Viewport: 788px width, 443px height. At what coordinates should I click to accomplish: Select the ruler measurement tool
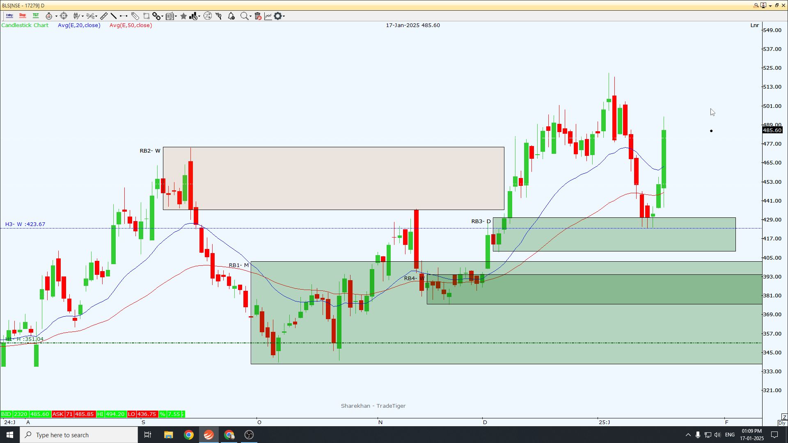pos(104,16)
